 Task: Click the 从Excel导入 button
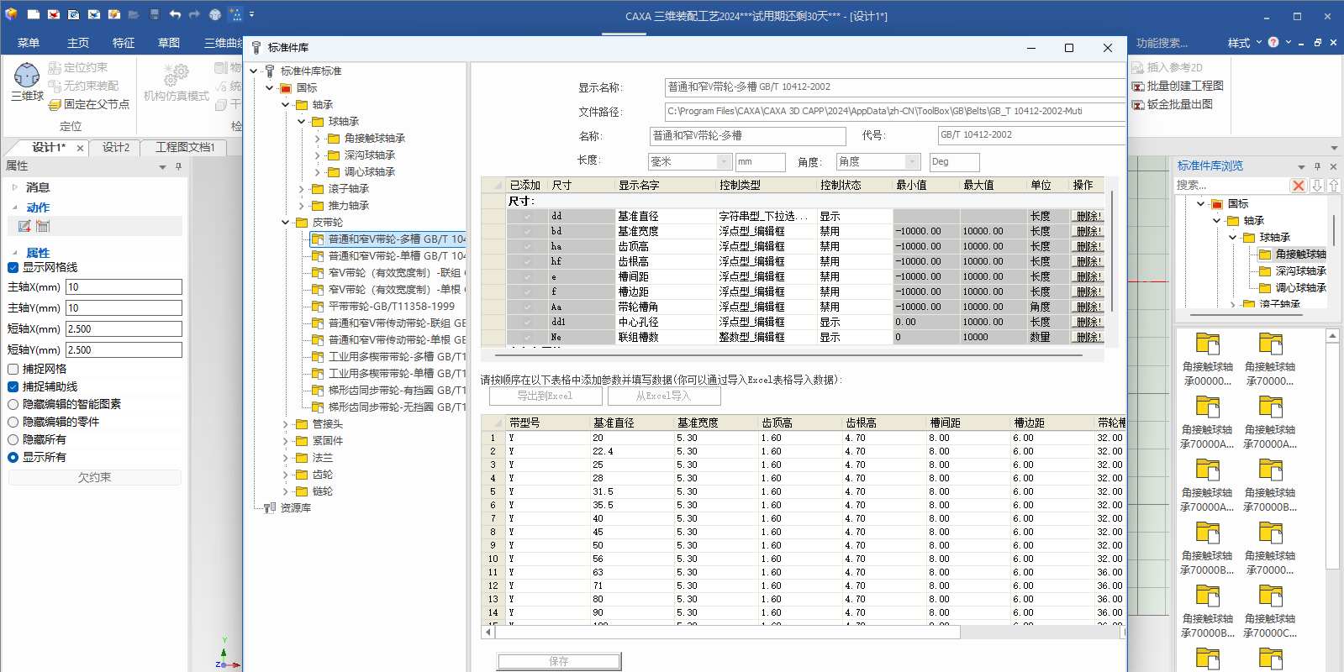(x=663, y=396)
